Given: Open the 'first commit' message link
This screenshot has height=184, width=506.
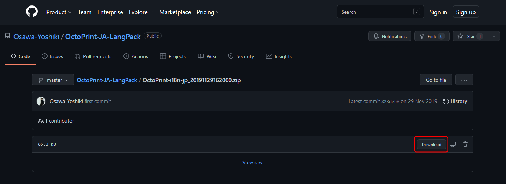Looking at the screenshot, I should 98,101.
